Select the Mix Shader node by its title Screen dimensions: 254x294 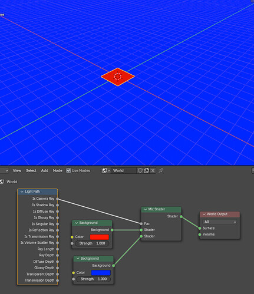pos(157,209)
